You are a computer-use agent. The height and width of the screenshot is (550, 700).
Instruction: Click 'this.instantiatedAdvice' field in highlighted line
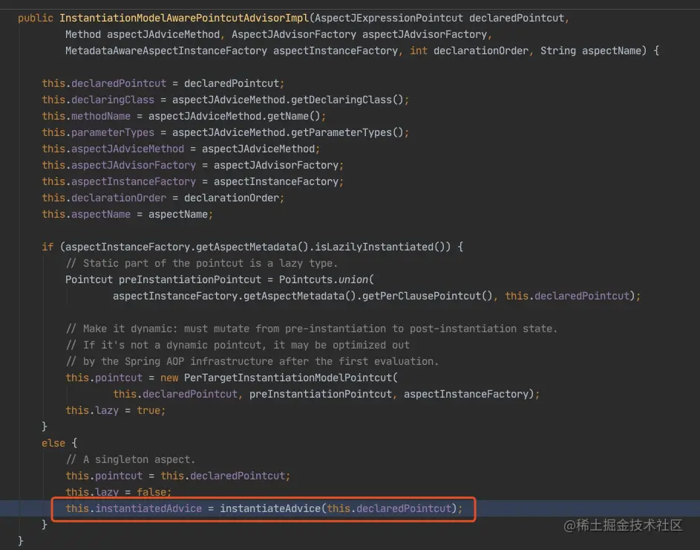point(134,509)
